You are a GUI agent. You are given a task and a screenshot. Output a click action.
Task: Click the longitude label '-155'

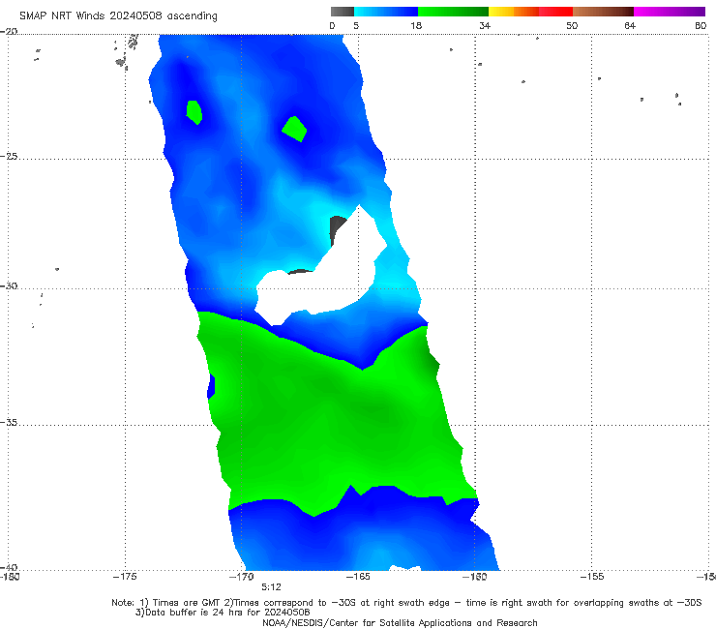[592, 577]
